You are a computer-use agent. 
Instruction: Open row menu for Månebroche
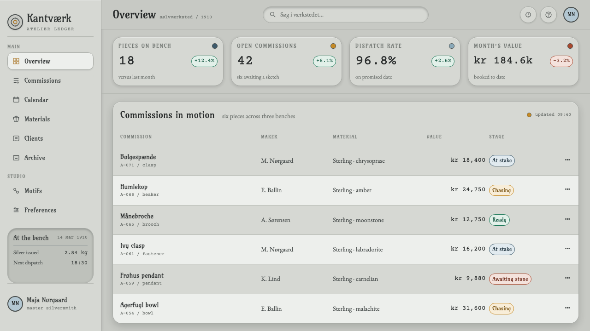(567, 219)
